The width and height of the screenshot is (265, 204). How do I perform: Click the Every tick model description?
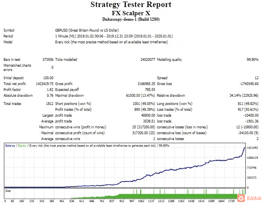click(x=112, y=42)
